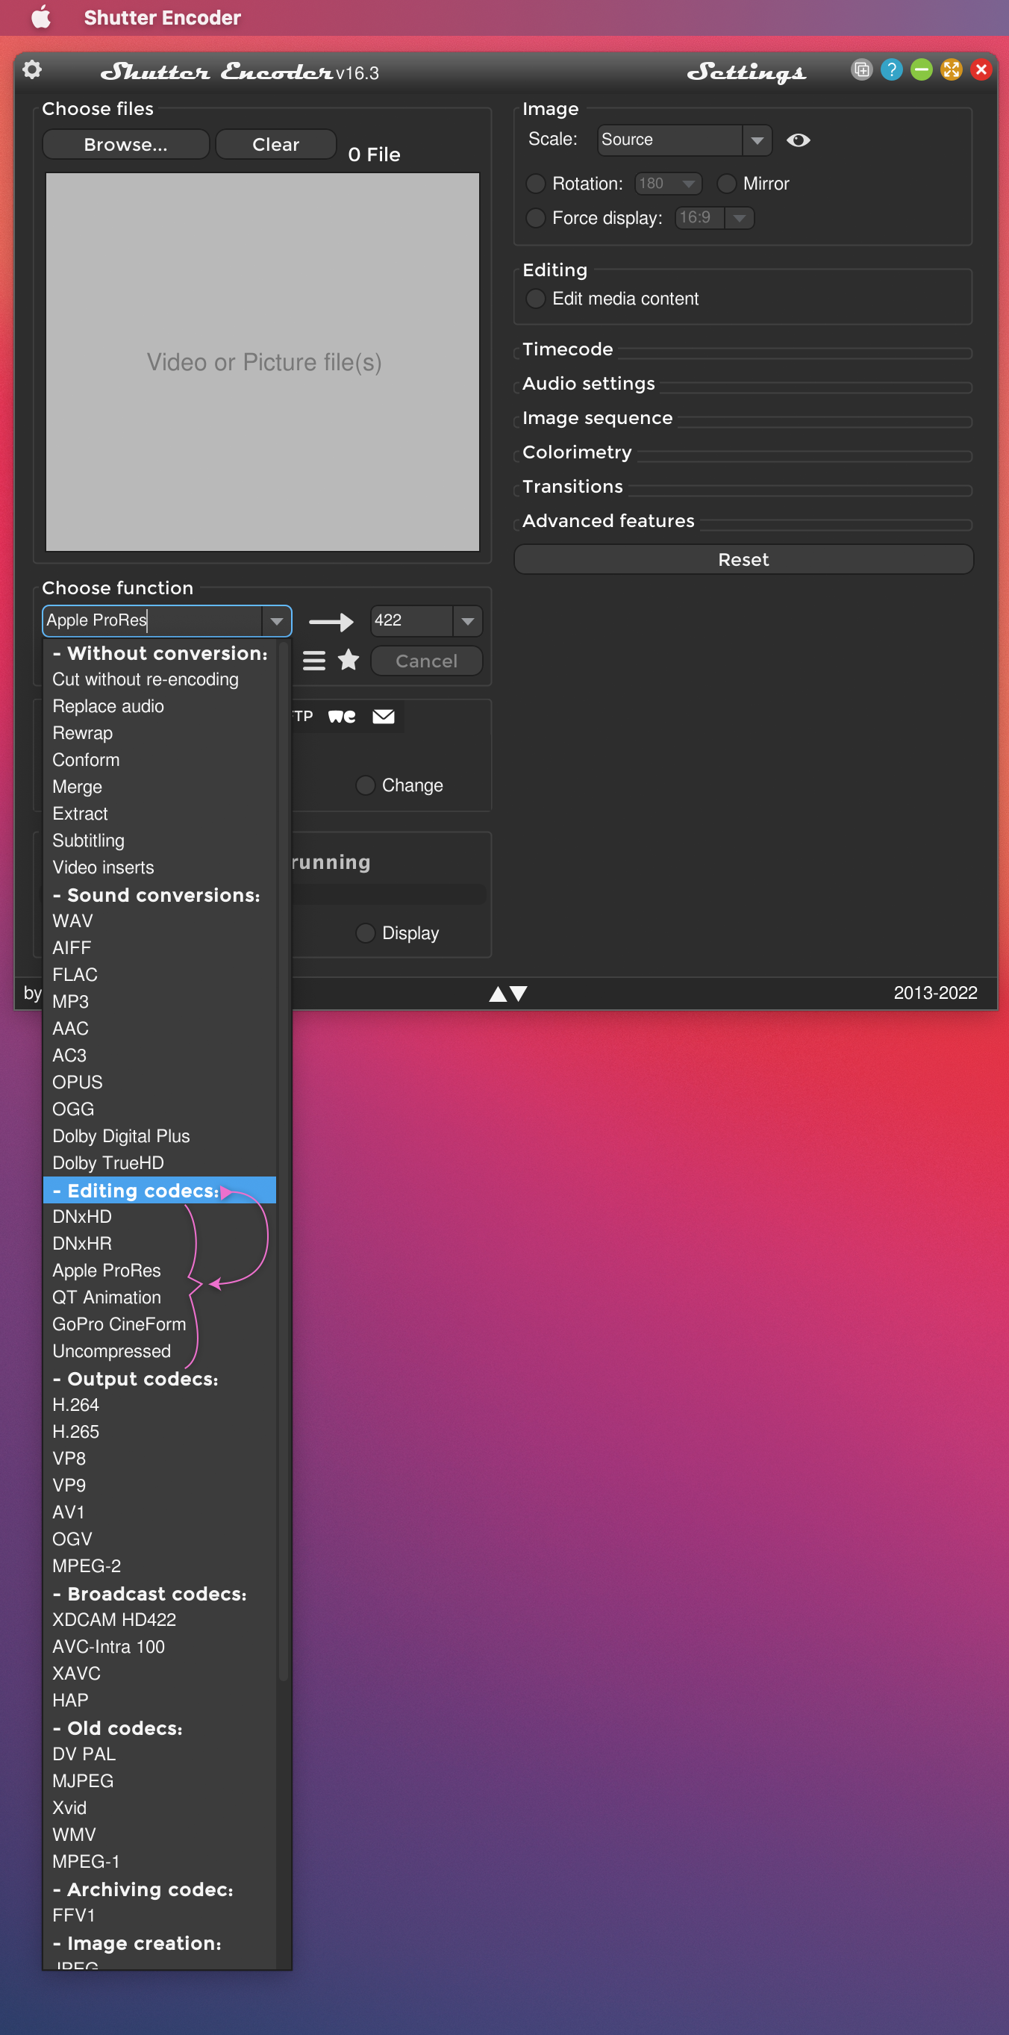Image resolution: width=1009 pixels, height=2035 pixels.
Task: Choose Cut without re-encoding
Action: [160, 679]
